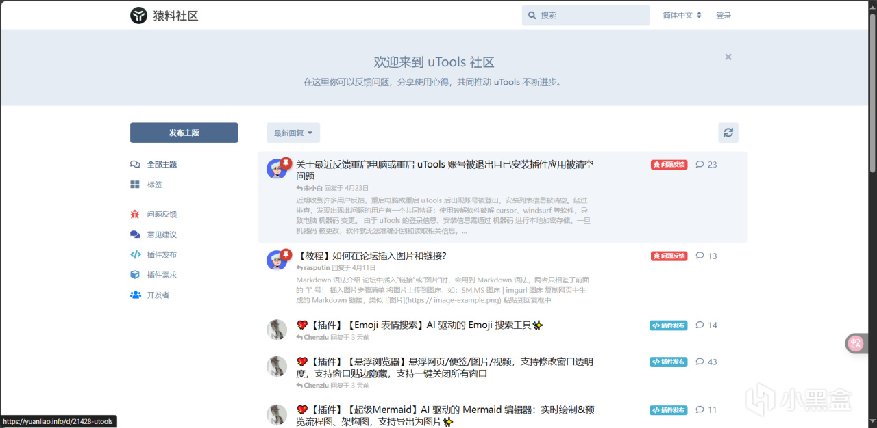Close the uTools welcome banner
The height and width of the screenshot is (428, 877).
tap(728, 57)
